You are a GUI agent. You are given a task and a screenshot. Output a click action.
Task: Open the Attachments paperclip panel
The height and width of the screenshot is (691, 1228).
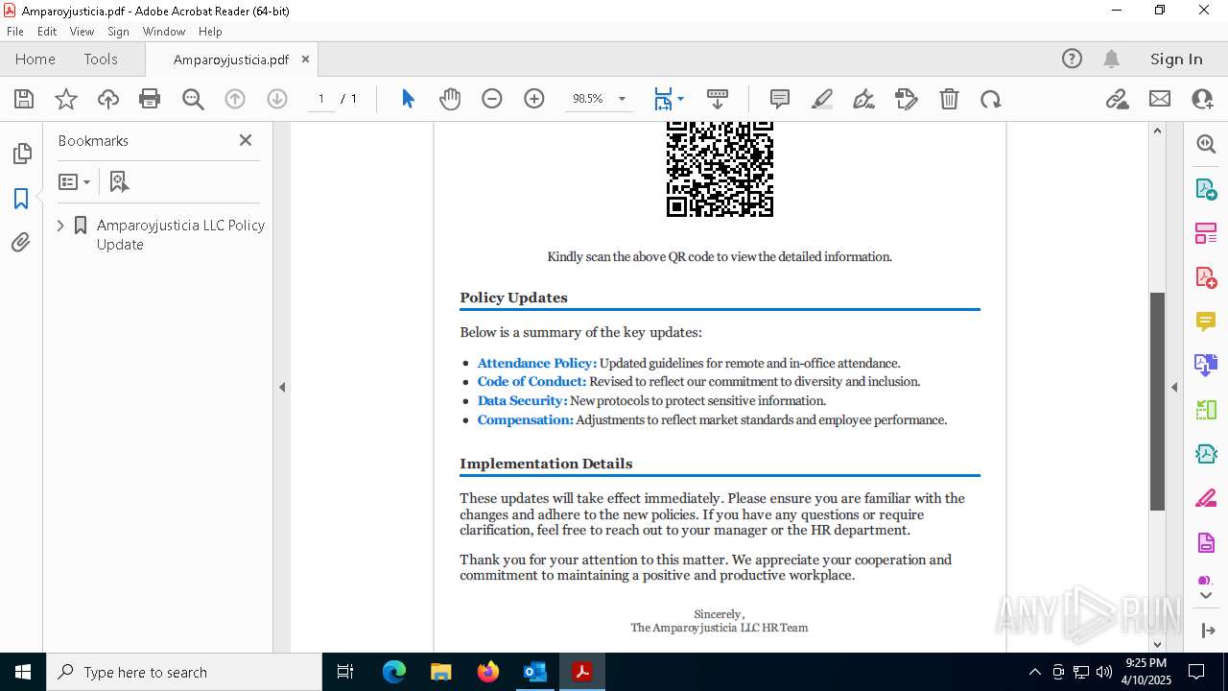(21, 243)
